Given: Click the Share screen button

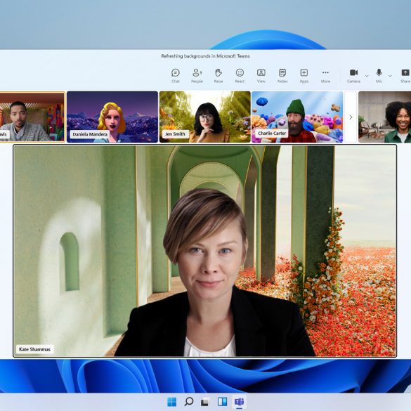Looking at the screenshot, I should point(405,76).
